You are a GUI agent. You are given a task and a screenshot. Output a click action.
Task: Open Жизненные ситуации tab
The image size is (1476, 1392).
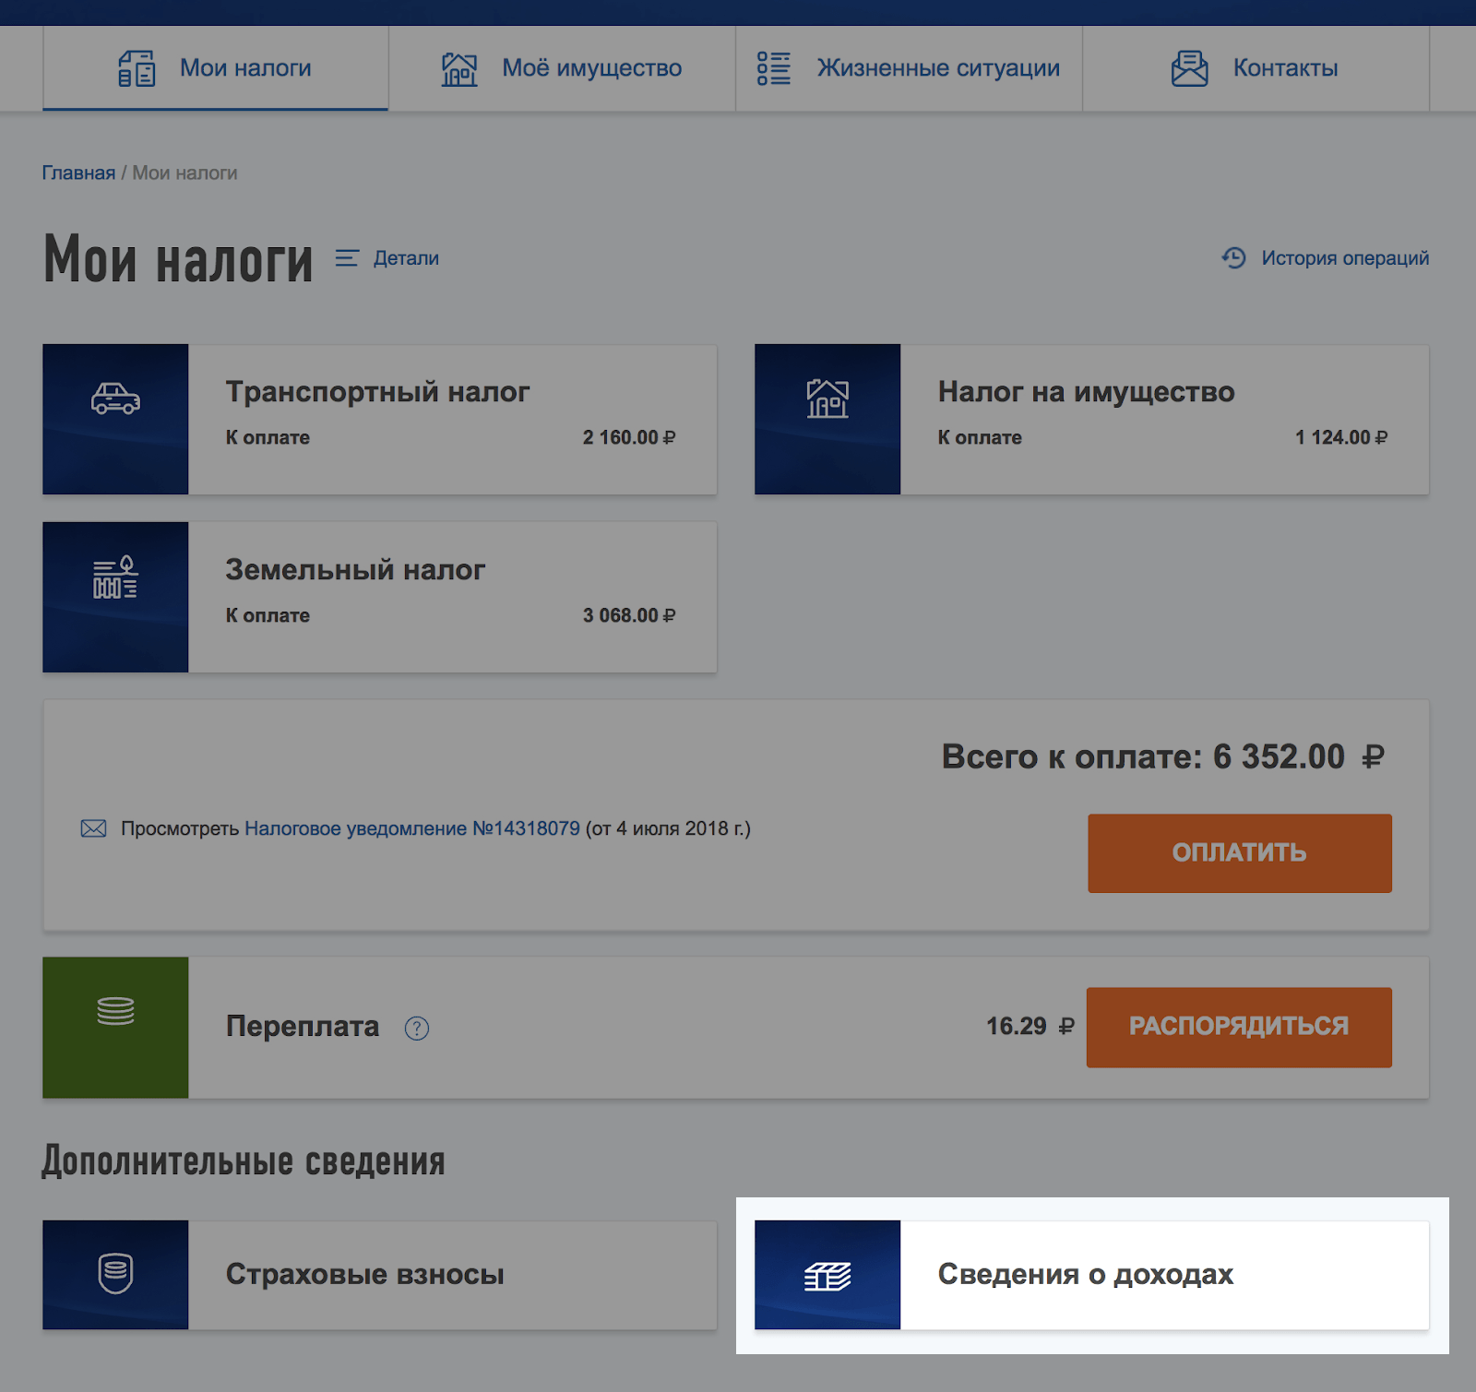tap(909, 68)
